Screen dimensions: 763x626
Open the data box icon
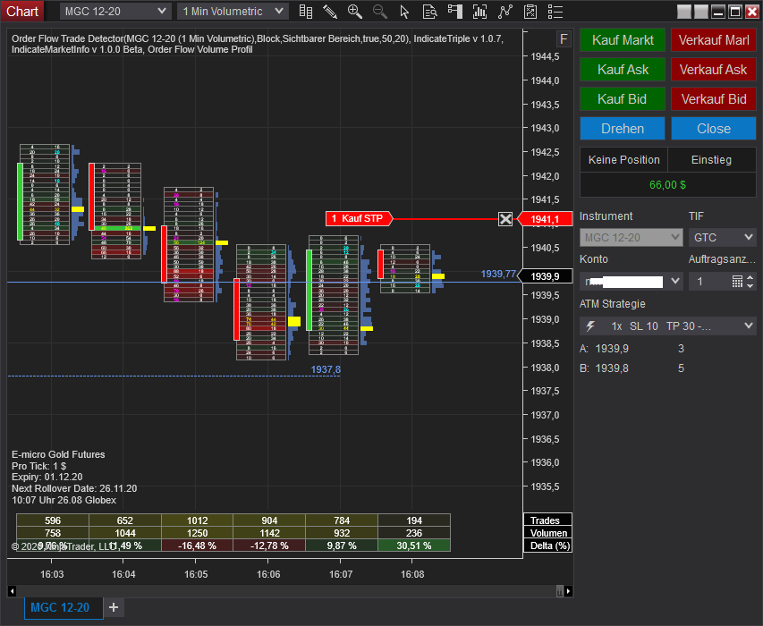pos(429,12)
